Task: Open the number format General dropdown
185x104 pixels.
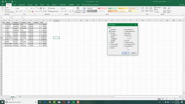Action: [73, 8]
